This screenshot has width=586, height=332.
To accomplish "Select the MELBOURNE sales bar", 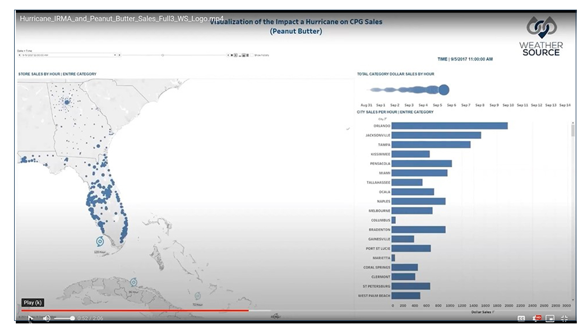I will [412, 211].
